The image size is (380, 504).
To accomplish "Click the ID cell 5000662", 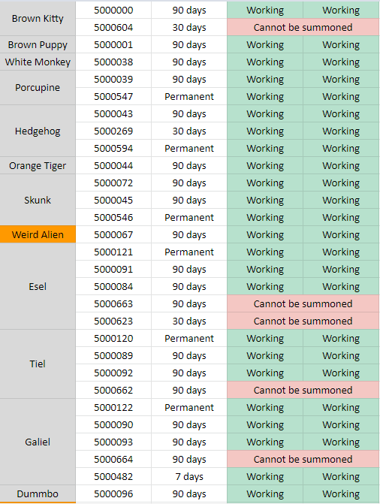I will pyautogui.click(x=113, y=391).
